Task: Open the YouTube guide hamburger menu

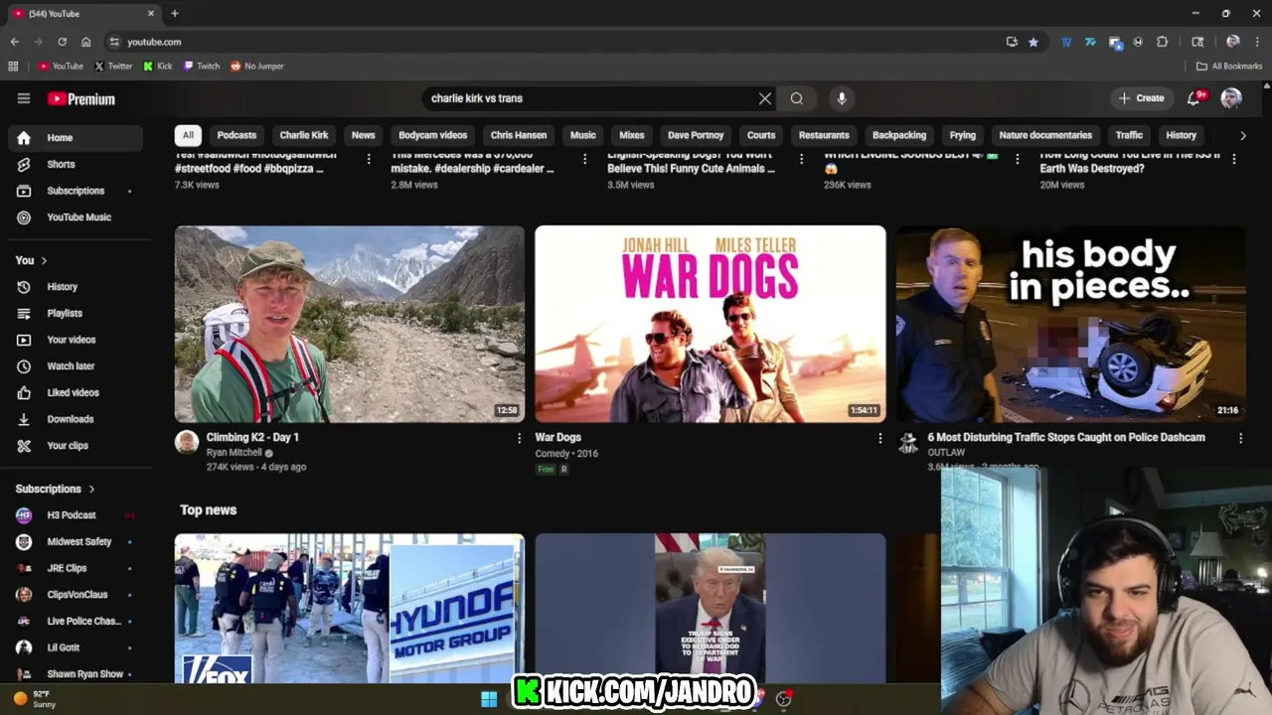Action: pos(24,98)
